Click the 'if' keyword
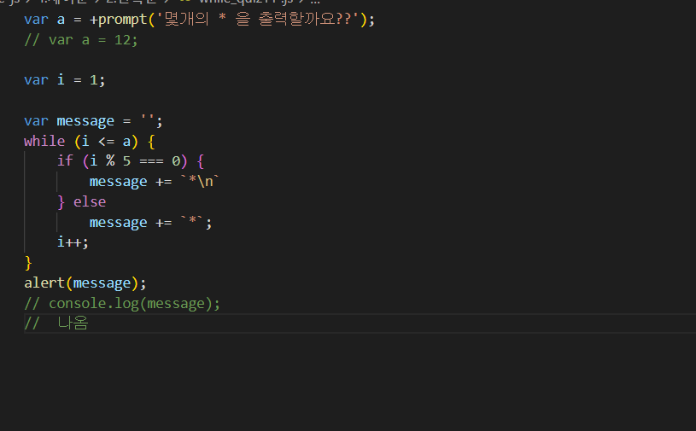Viewport: 696px width, 431px height. [65, 160]
